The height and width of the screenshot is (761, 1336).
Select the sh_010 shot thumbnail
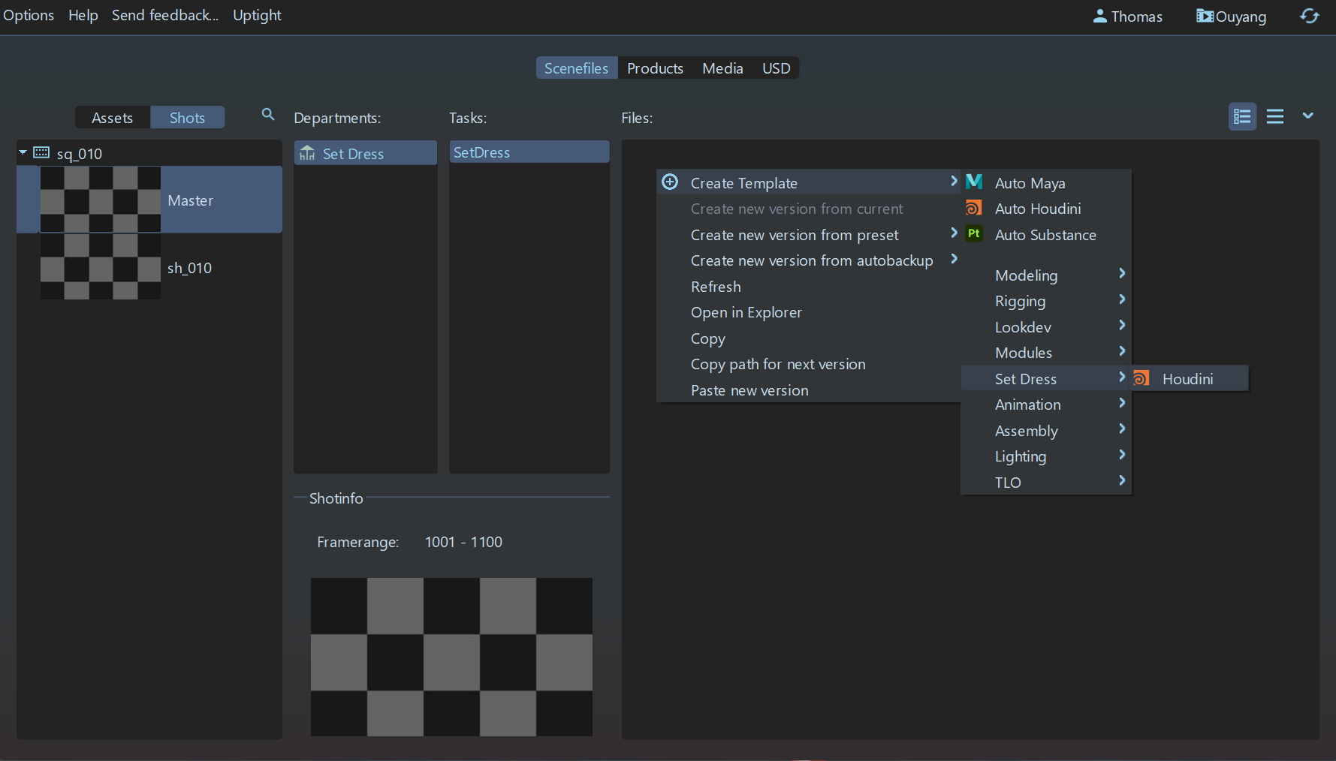click(x=100, y=267)
